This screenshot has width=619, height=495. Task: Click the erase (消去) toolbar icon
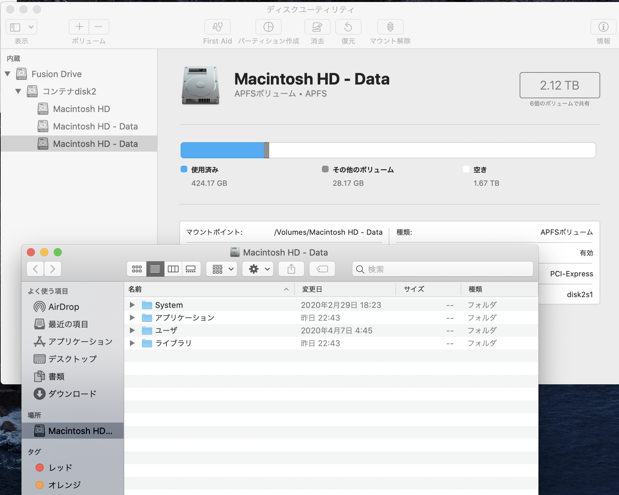click(317, 27)
